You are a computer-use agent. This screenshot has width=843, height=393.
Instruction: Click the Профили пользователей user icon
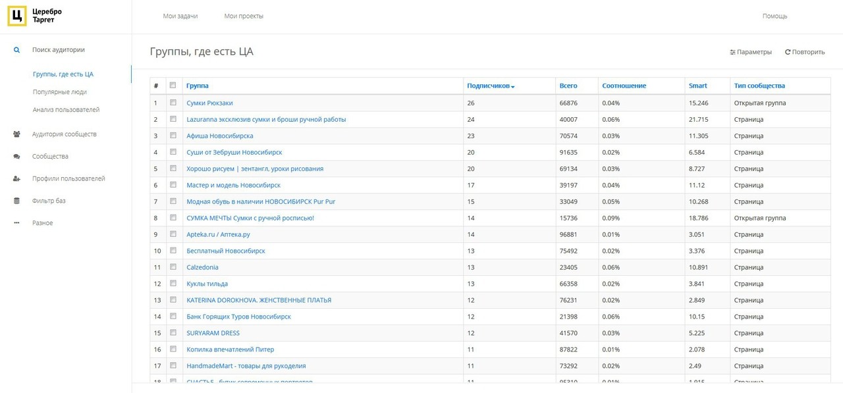16,179
